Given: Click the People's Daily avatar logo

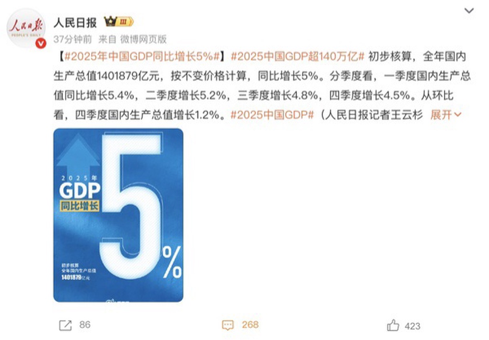Looking at the screenshot, I should (x=26, y=28).
